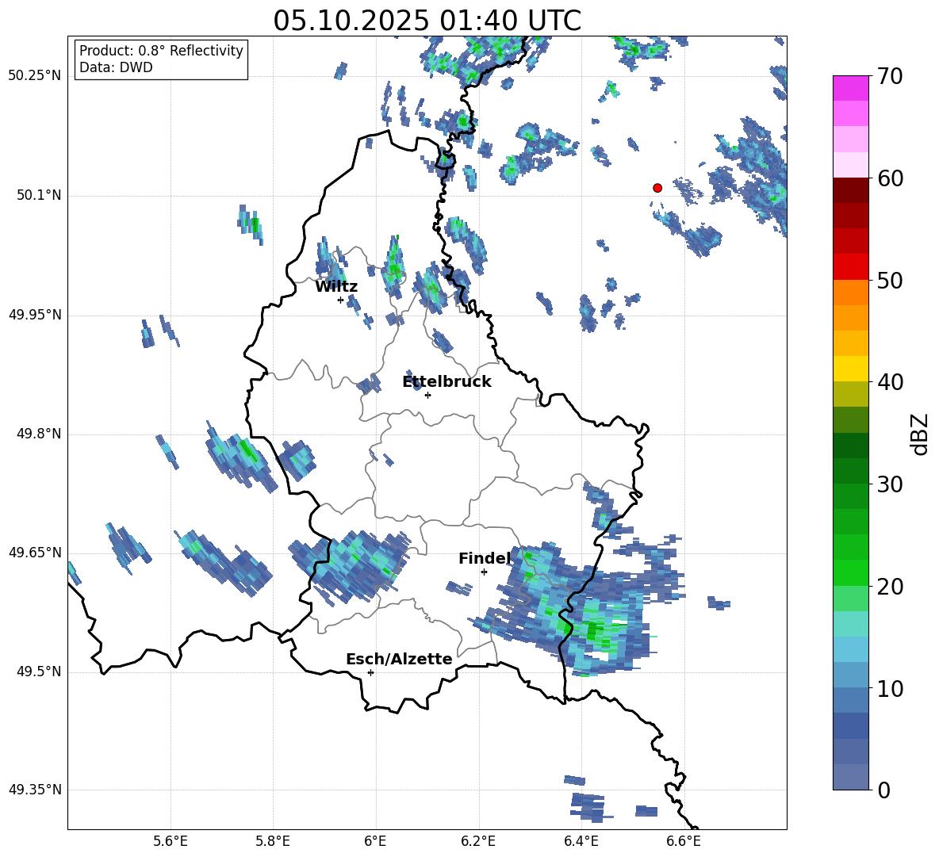Select the Esch/Alzette city label
Viewport: 939px width, 857px height.
(399, 660)
